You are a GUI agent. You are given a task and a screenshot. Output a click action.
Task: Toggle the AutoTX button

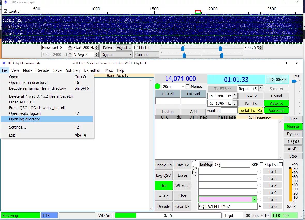276,103
